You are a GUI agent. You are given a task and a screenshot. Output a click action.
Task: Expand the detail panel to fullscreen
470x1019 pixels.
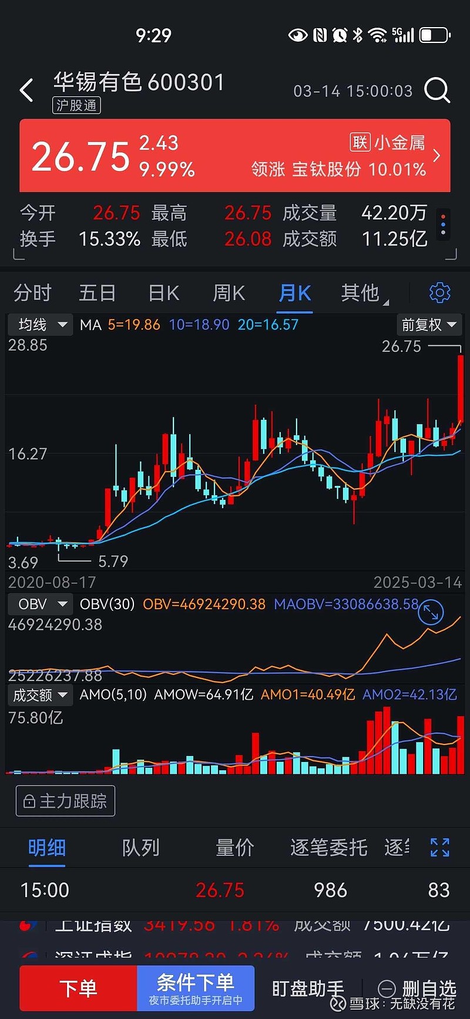[439, 847]
